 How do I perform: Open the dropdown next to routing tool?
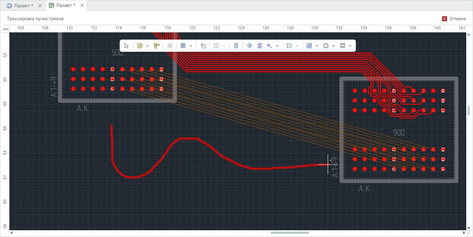pyautogui.click(x=147, y=46)
